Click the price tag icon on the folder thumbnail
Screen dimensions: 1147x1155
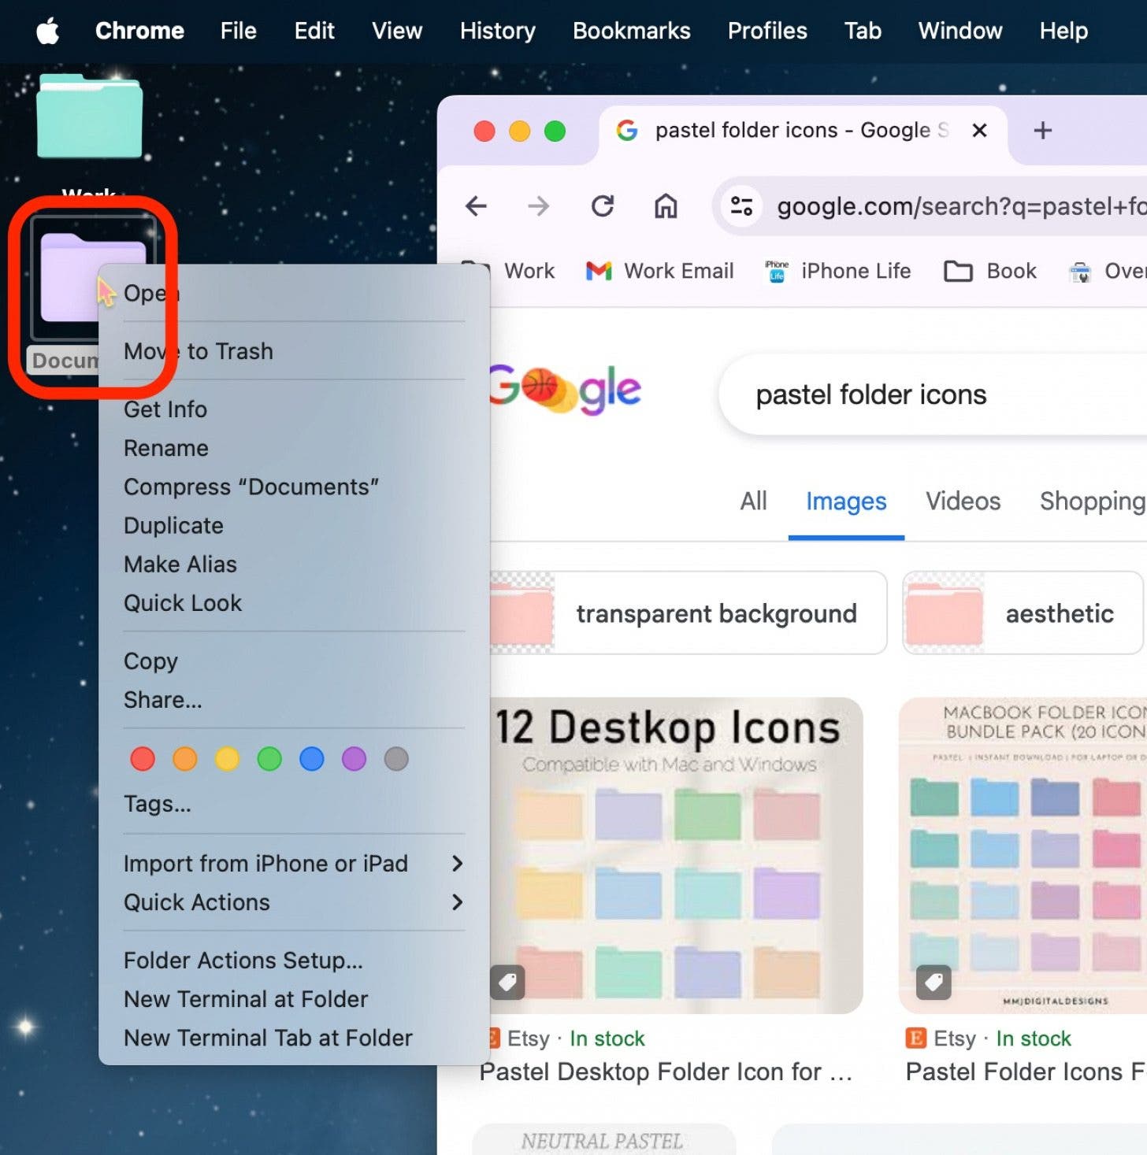click(507, 982)
